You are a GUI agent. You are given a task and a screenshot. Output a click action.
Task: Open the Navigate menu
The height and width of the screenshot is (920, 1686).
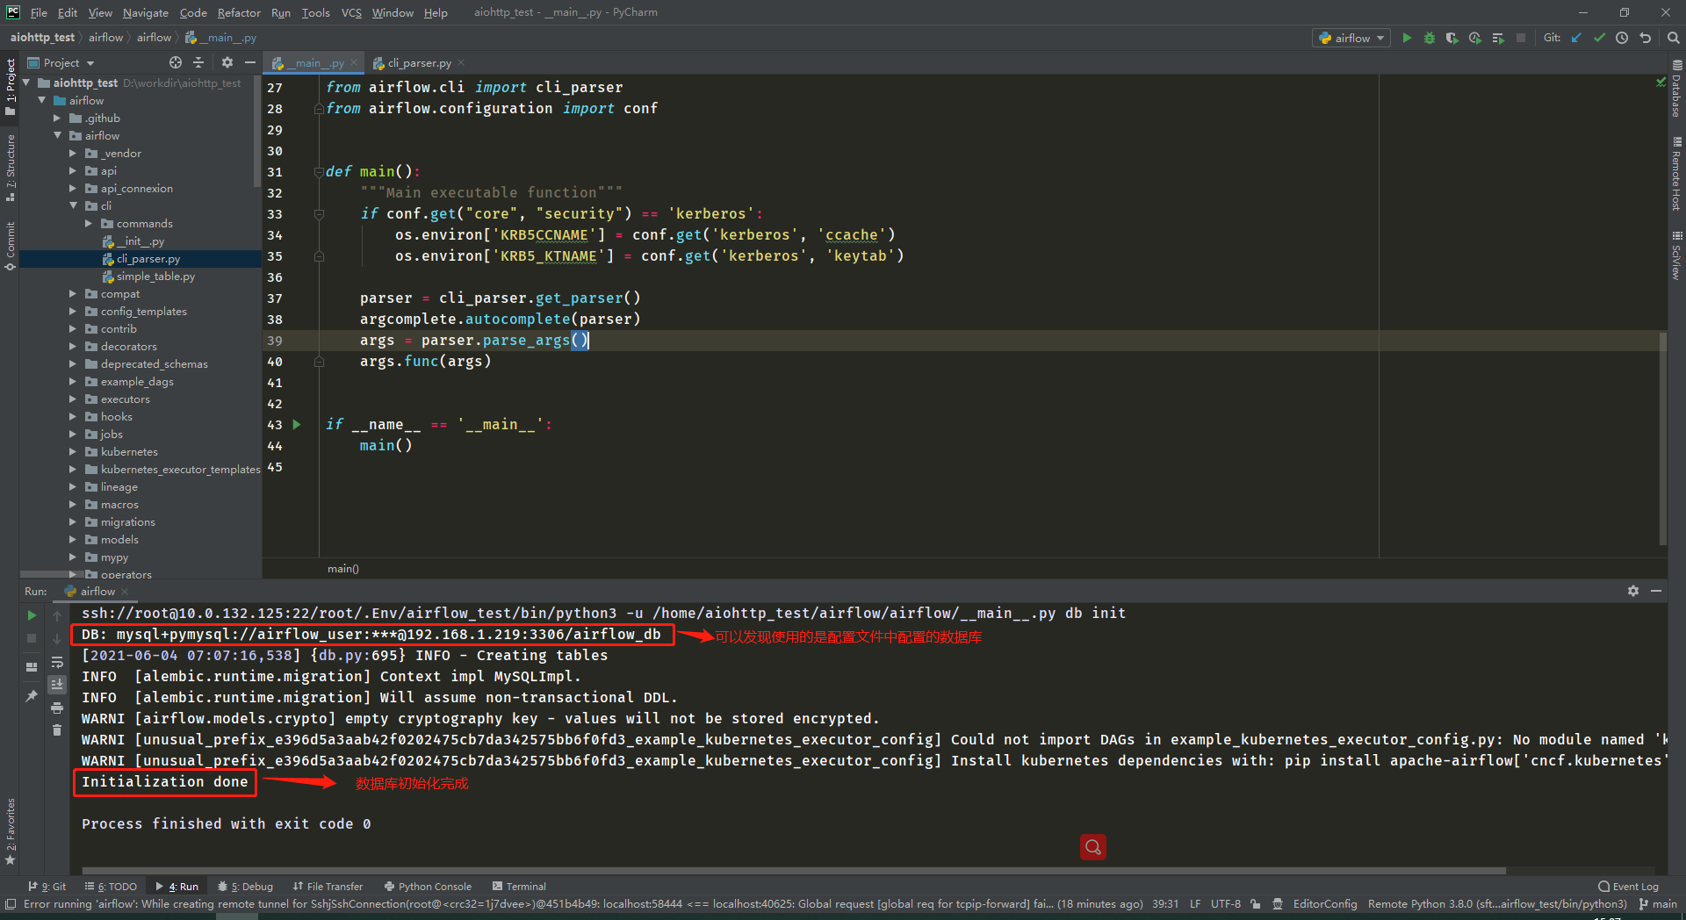pyautogui.click(x=146, y=12)
